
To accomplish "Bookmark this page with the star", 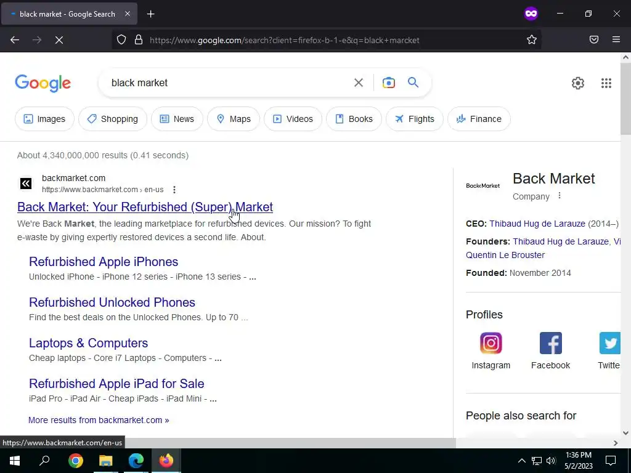I will pos(532,39).
